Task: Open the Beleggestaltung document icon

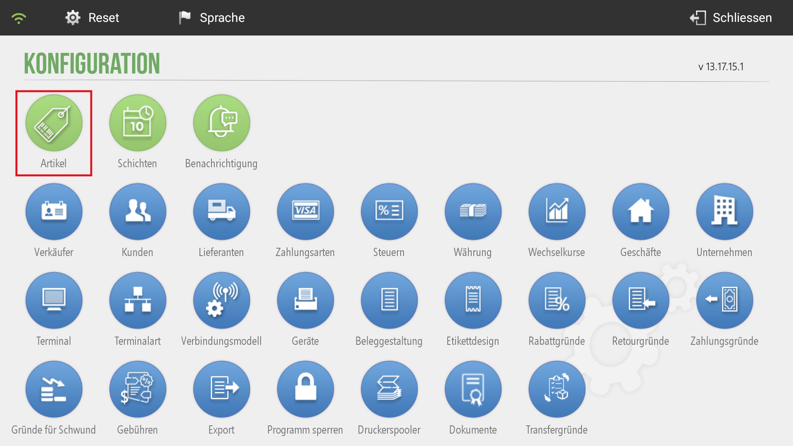Action: [x=389, y=301]
